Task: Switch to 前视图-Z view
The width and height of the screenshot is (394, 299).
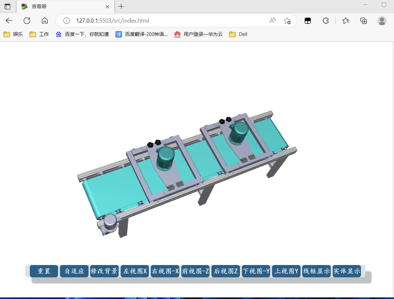Action: pos(196,271)
